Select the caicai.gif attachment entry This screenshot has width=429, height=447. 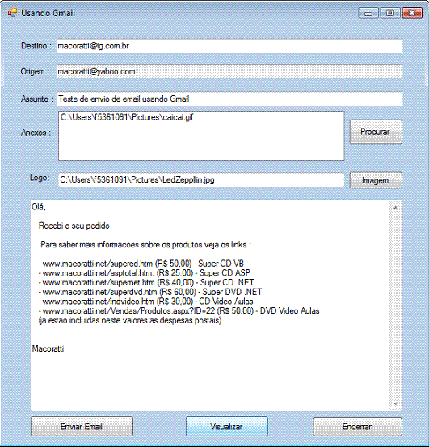click(x=127, y=117)
